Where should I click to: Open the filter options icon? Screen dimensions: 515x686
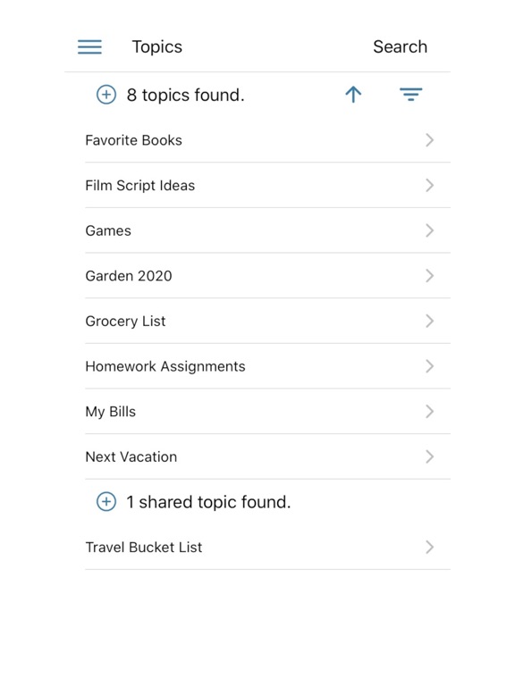(x=410, y=94)
